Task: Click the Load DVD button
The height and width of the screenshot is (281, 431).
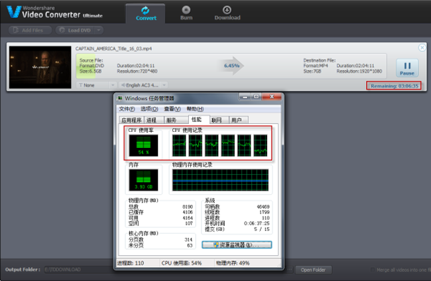Action: point(76,30)
